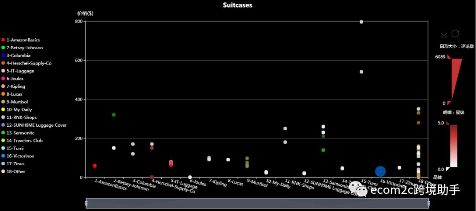The width and height of the screenshot is (476, 211).
Task: Click the topmost Samsonite point near 260
Action: click(324, 127)
